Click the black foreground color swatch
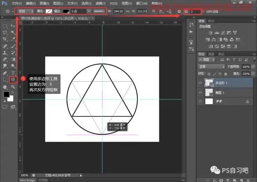Screen dimensions: 257x182 coord(7,94)
